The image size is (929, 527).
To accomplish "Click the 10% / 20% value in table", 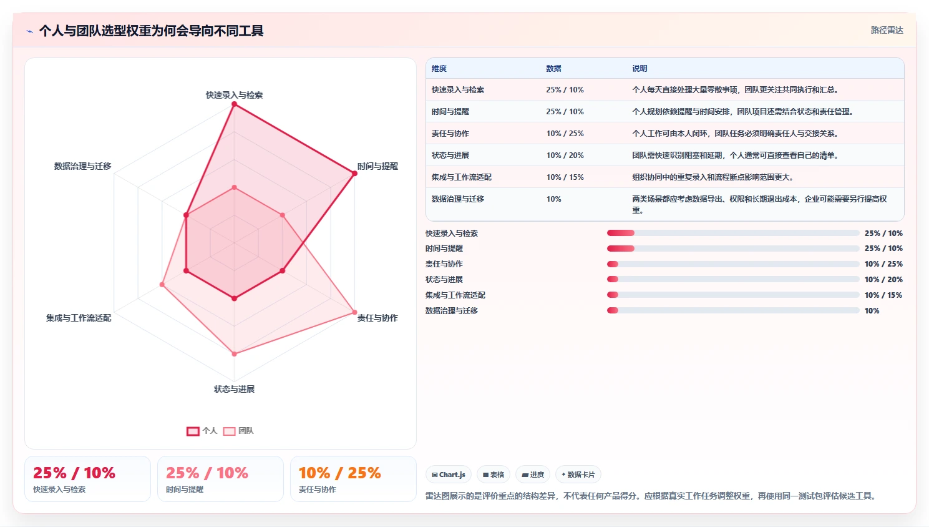I will coord(565,155).
